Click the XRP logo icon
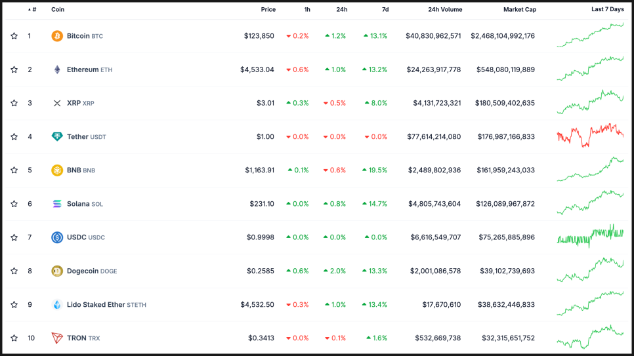This screenshot has height=356, width=634. [x=57, y=103]
